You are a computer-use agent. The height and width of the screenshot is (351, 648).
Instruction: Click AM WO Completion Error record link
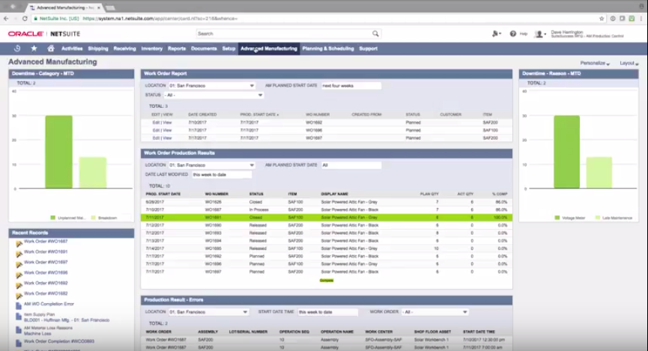49,303
